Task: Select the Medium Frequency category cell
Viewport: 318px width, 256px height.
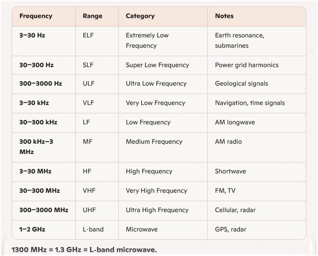Action: point(154,142)
